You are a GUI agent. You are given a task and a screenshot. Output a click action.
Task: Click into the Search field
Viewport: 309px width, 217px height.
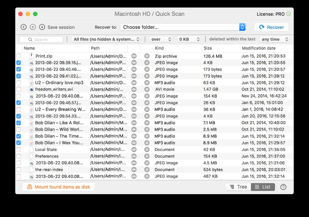[x=41, y=39]
